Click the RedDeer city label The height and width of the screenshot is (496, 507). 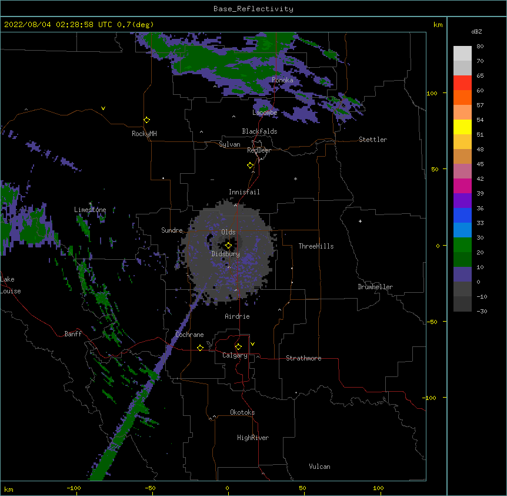[259, 150]
